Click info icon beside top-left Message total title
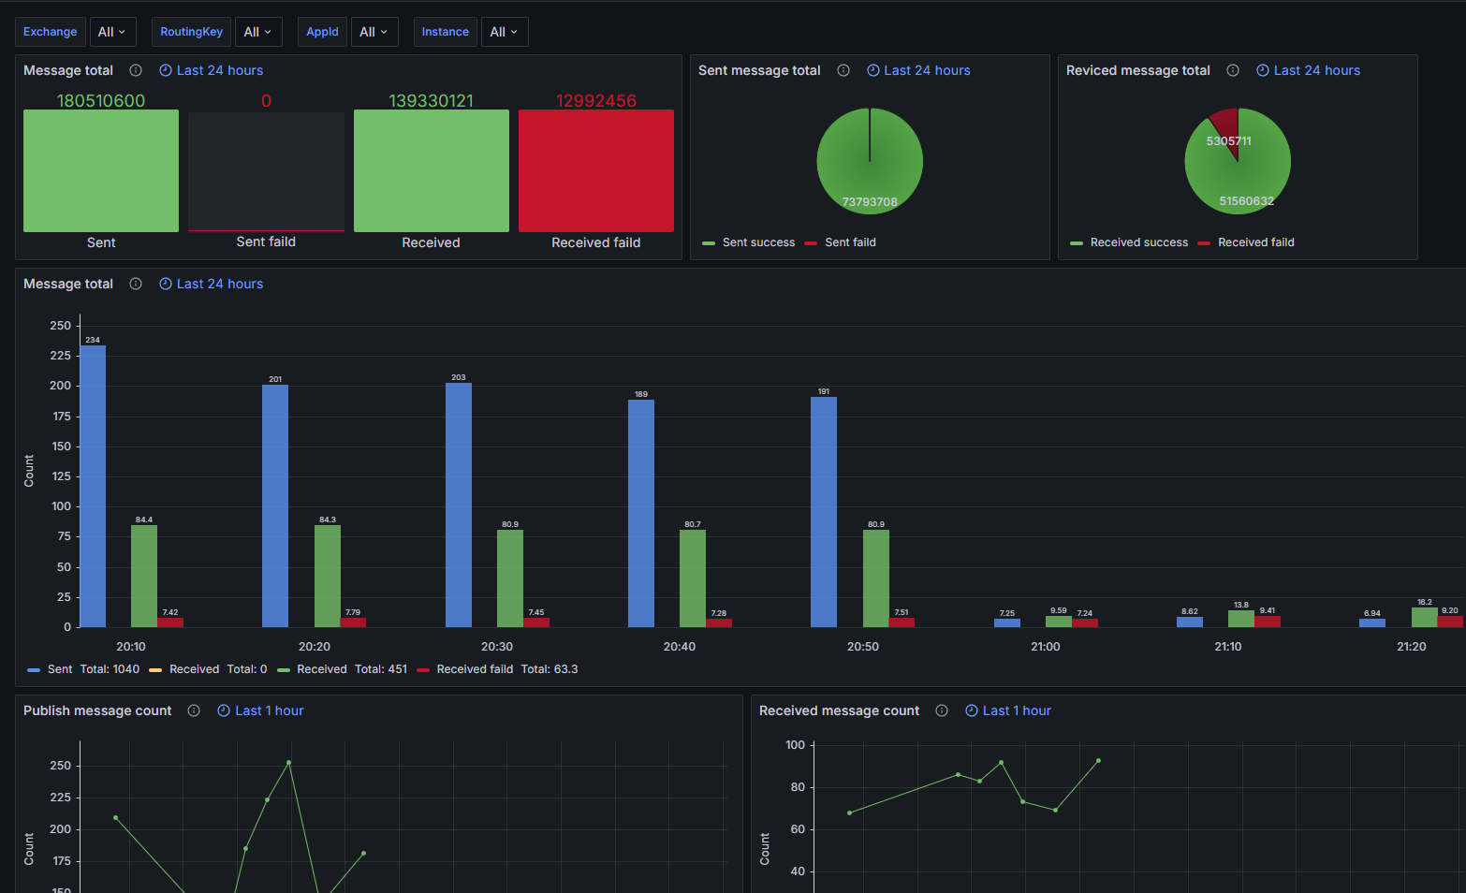 coord(136,70)
